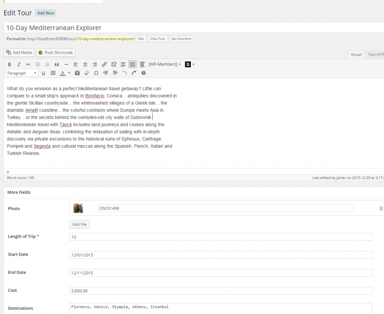Click the redo arrow icon
384x314 pixels.
(x=134, y=73)
